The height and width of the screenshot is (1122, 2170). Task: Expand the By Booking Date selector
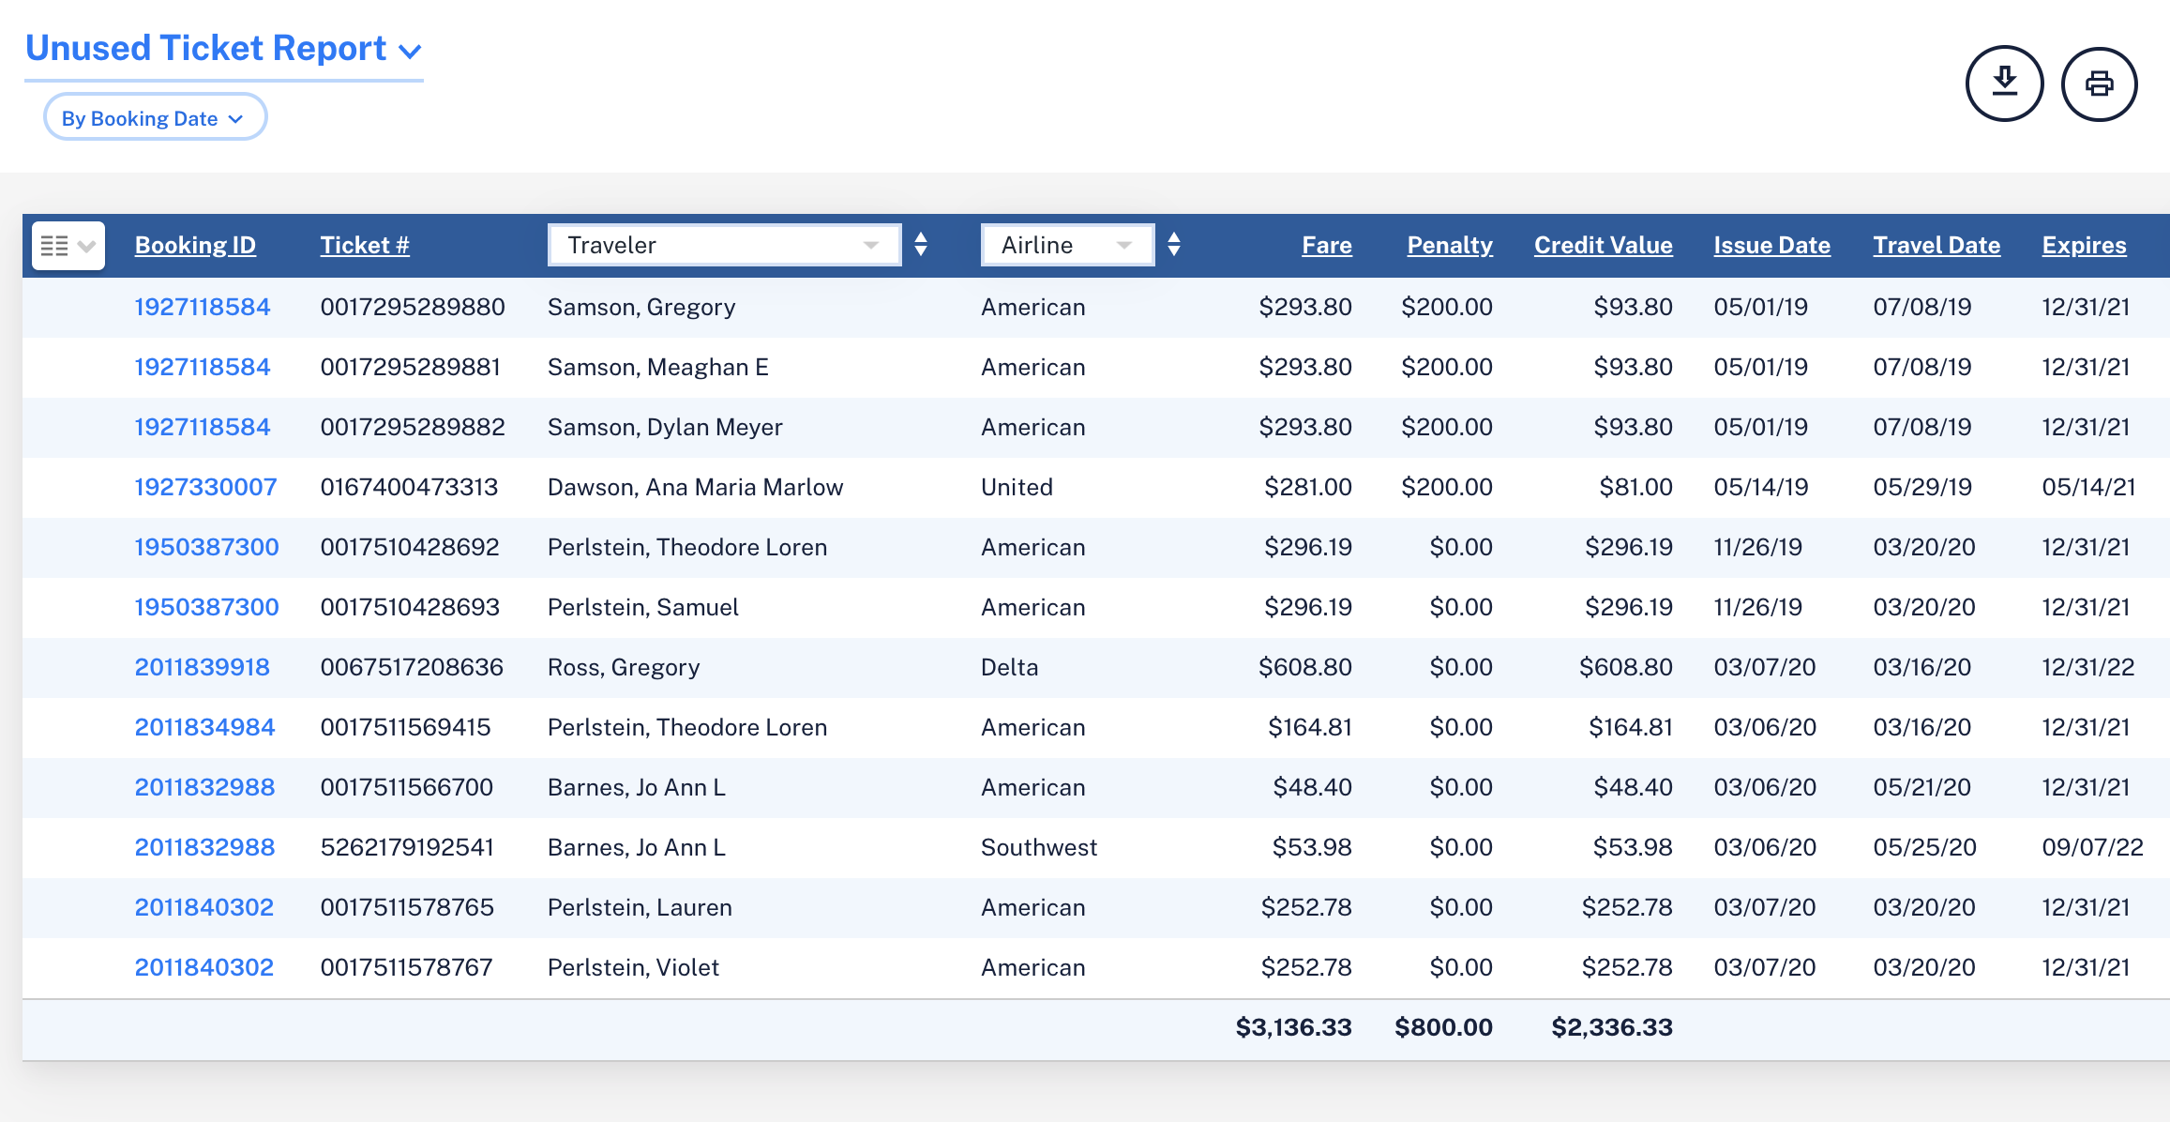(155, 118)
